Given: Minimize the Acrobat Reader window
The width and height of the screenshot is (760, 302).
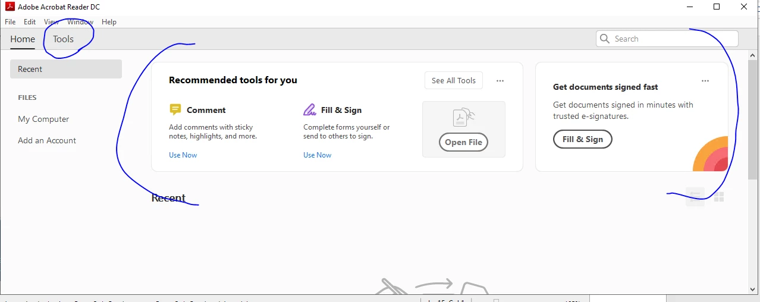Looking at the screenshot, I should point(690,7).
